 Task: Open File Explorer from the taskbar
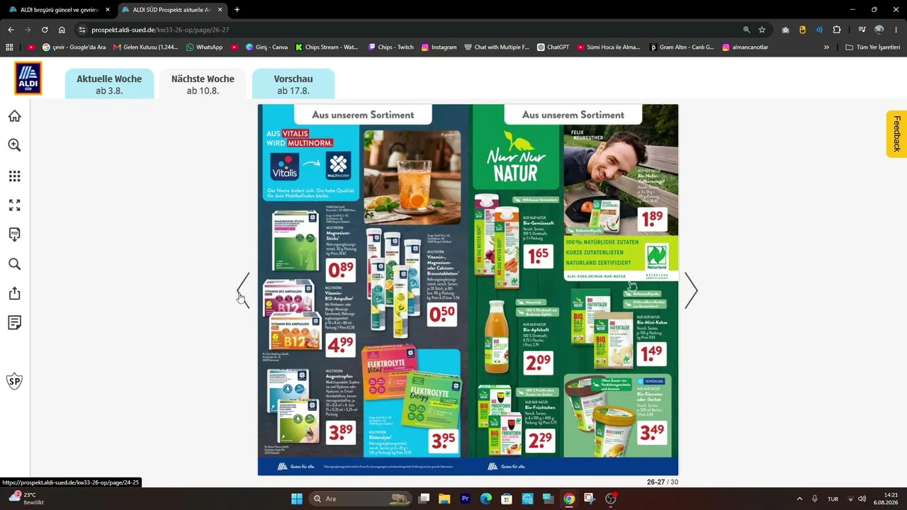[444, 499]
